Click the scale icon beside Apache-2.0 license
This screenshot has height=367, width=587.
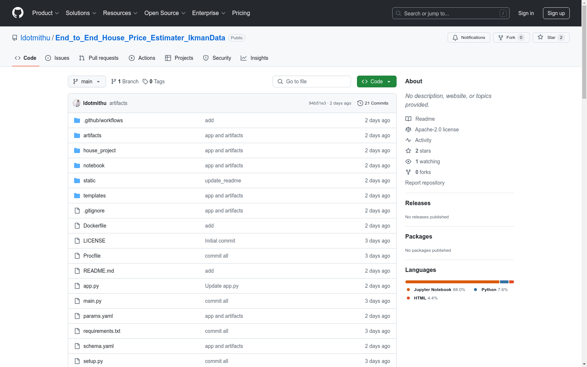[408, 130]
